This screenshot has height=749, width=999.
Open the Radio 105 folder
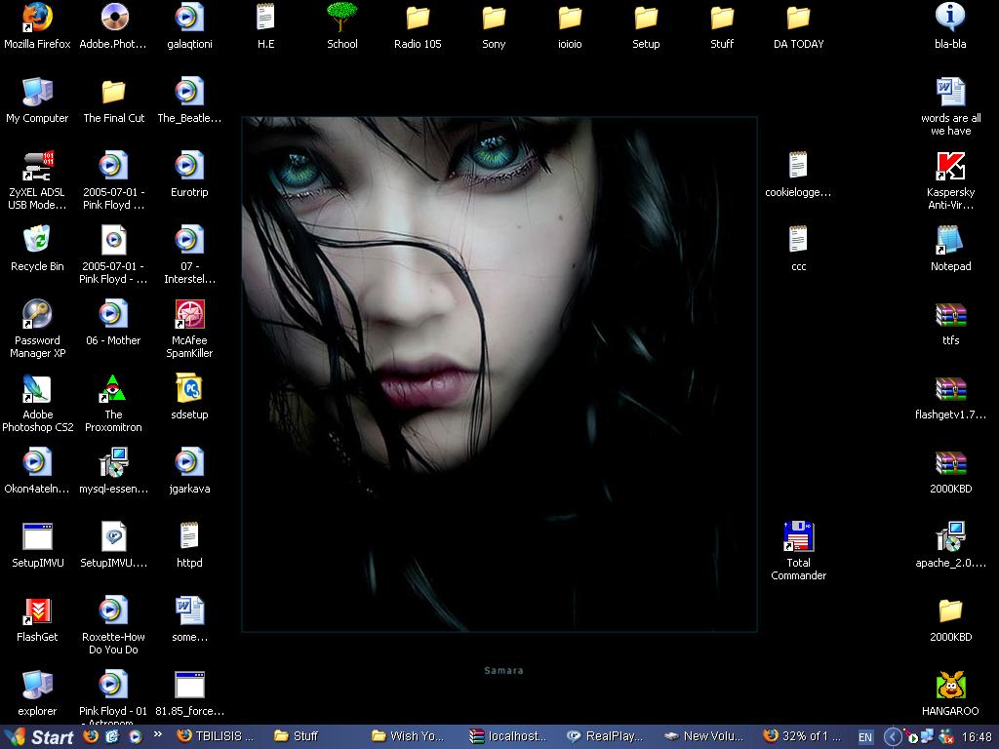tap(418, 18)
